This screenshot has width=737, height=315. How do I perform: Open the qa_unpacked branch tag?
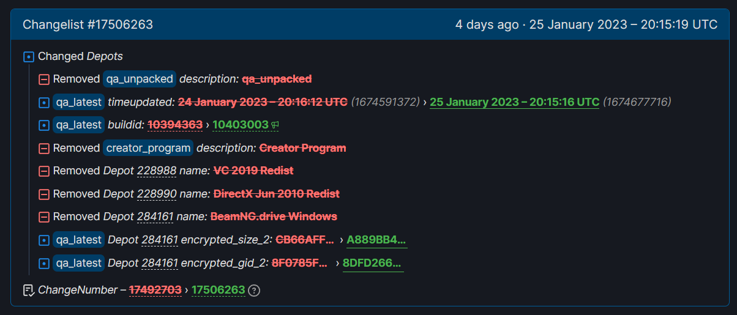tap(140, 79)
